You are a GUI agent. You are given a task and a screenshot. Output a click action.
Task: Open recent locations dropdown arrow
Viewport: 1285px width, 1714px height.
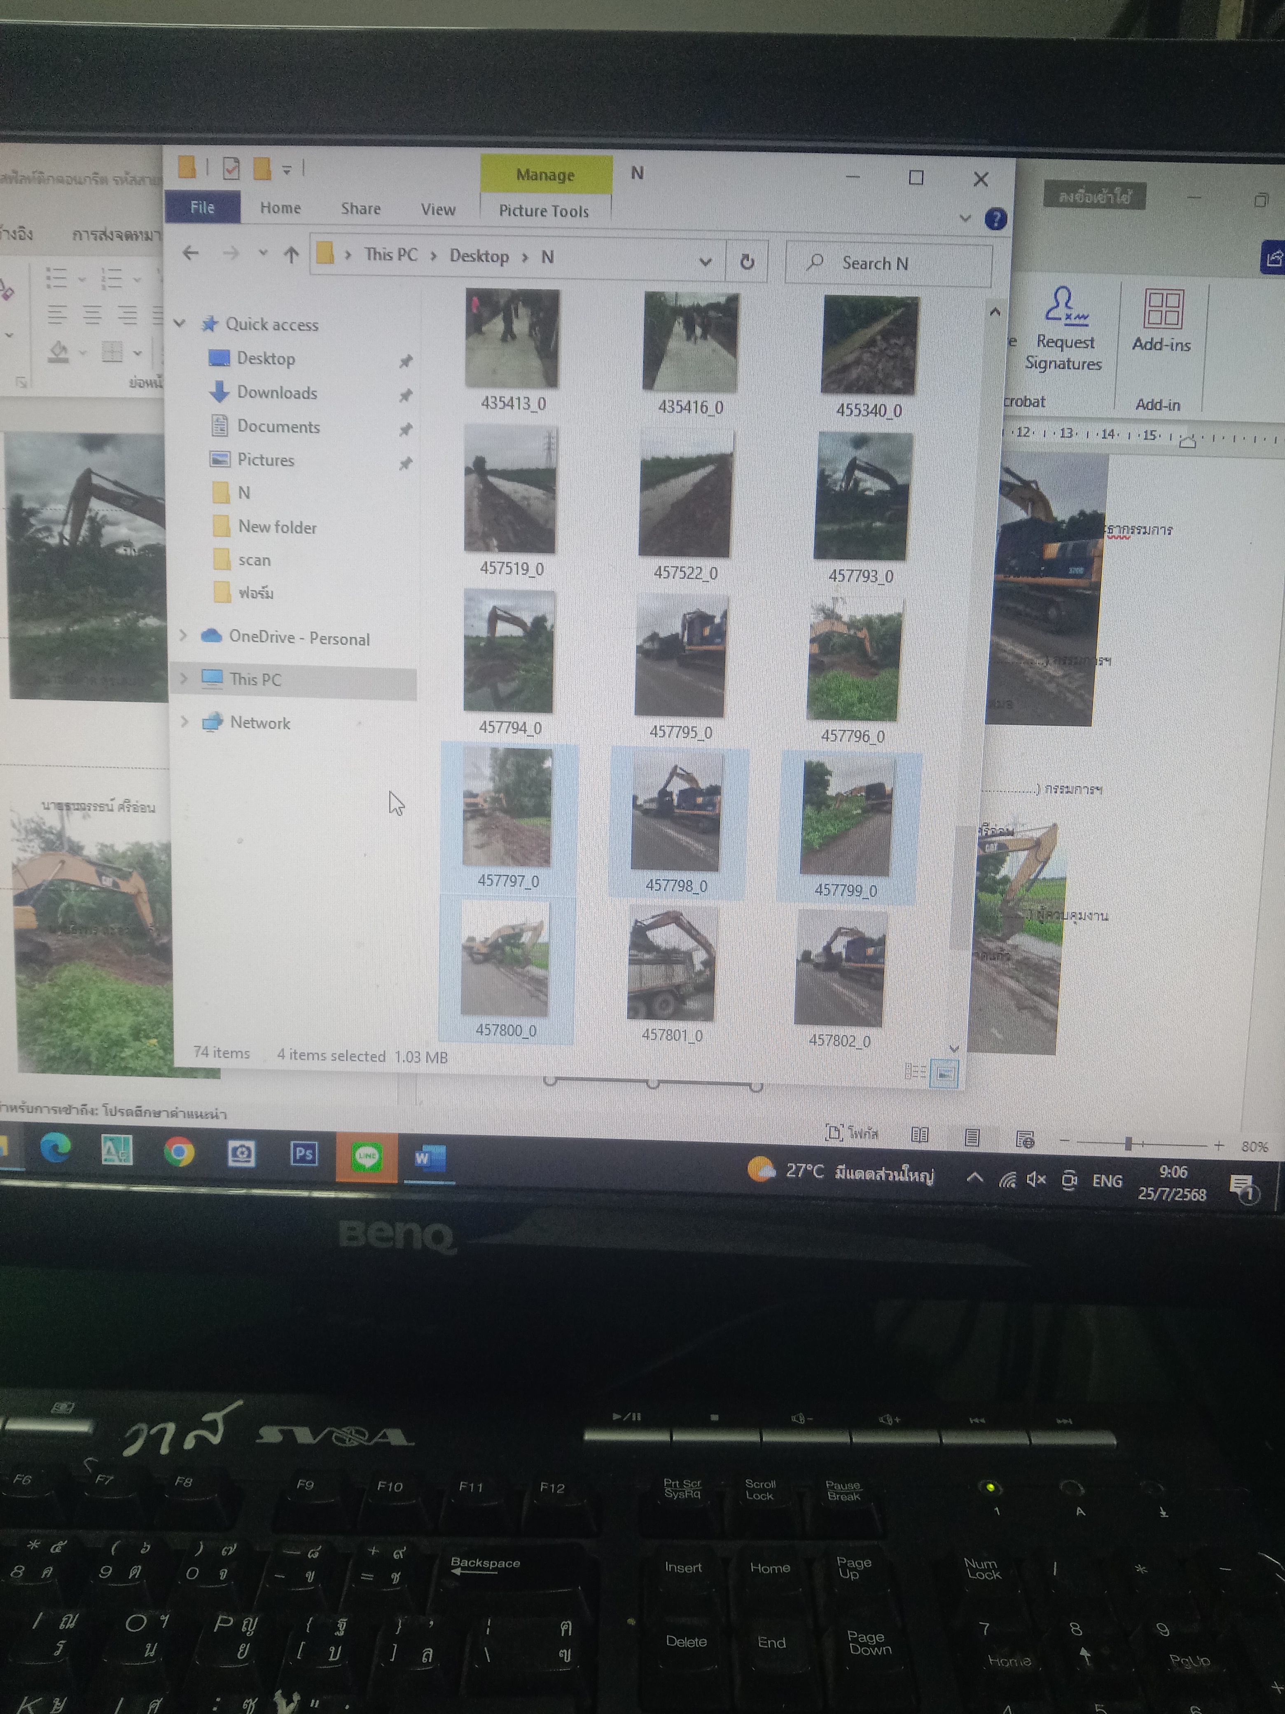tap(263, 253)
